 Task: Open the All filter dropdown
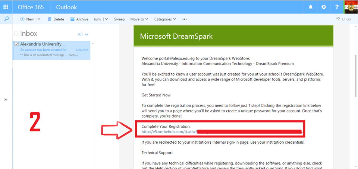click(x=83, y=34)
